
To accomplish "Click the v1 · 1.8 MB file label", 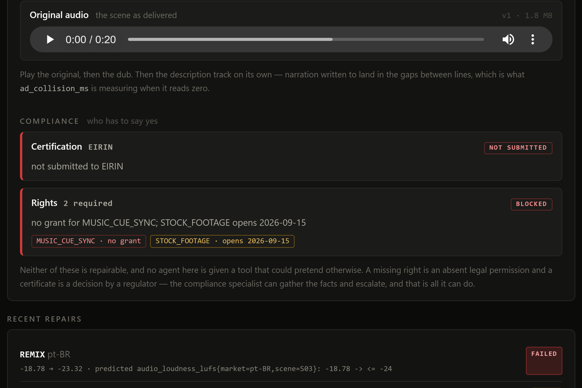I will coord(527,16).
